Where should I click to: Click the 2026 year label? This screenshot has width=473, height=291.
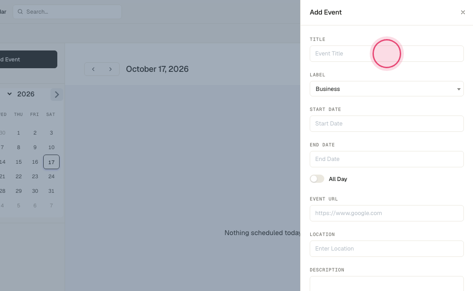coord(25,94)
